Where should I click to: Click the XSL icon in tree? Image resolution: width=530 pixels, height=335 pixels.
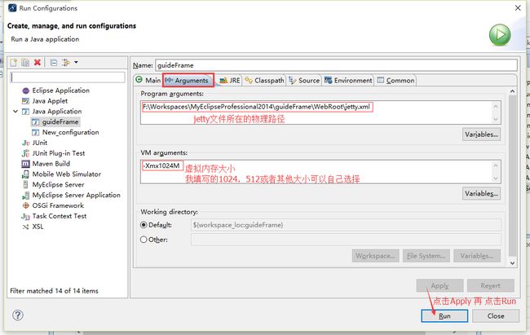pyautogui.click(x=26, y=227)
